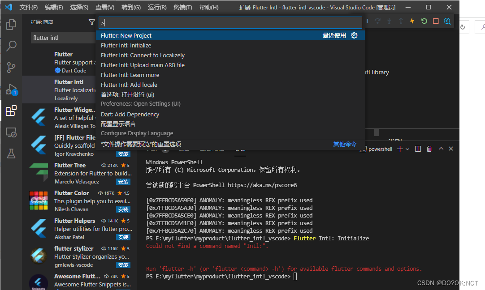
Task: Open the 转到(G) menu
Action: [131, 7]
